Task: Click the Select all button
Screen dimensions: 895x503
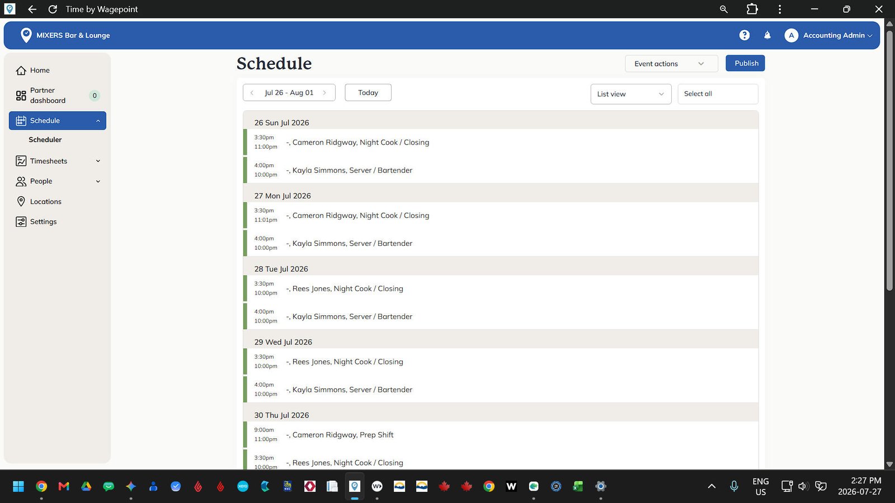Action: click(718, 94)
